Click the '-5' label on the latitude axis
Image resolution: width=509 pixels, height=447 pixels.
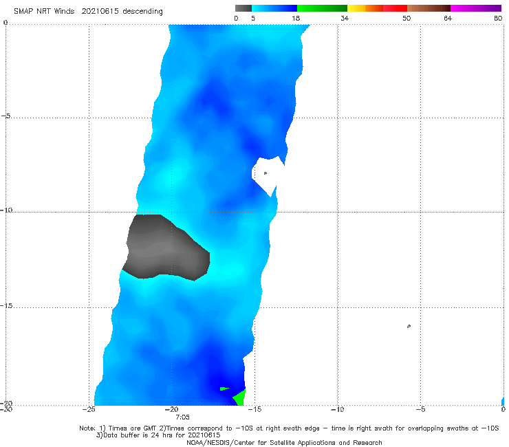coord(6,116)
